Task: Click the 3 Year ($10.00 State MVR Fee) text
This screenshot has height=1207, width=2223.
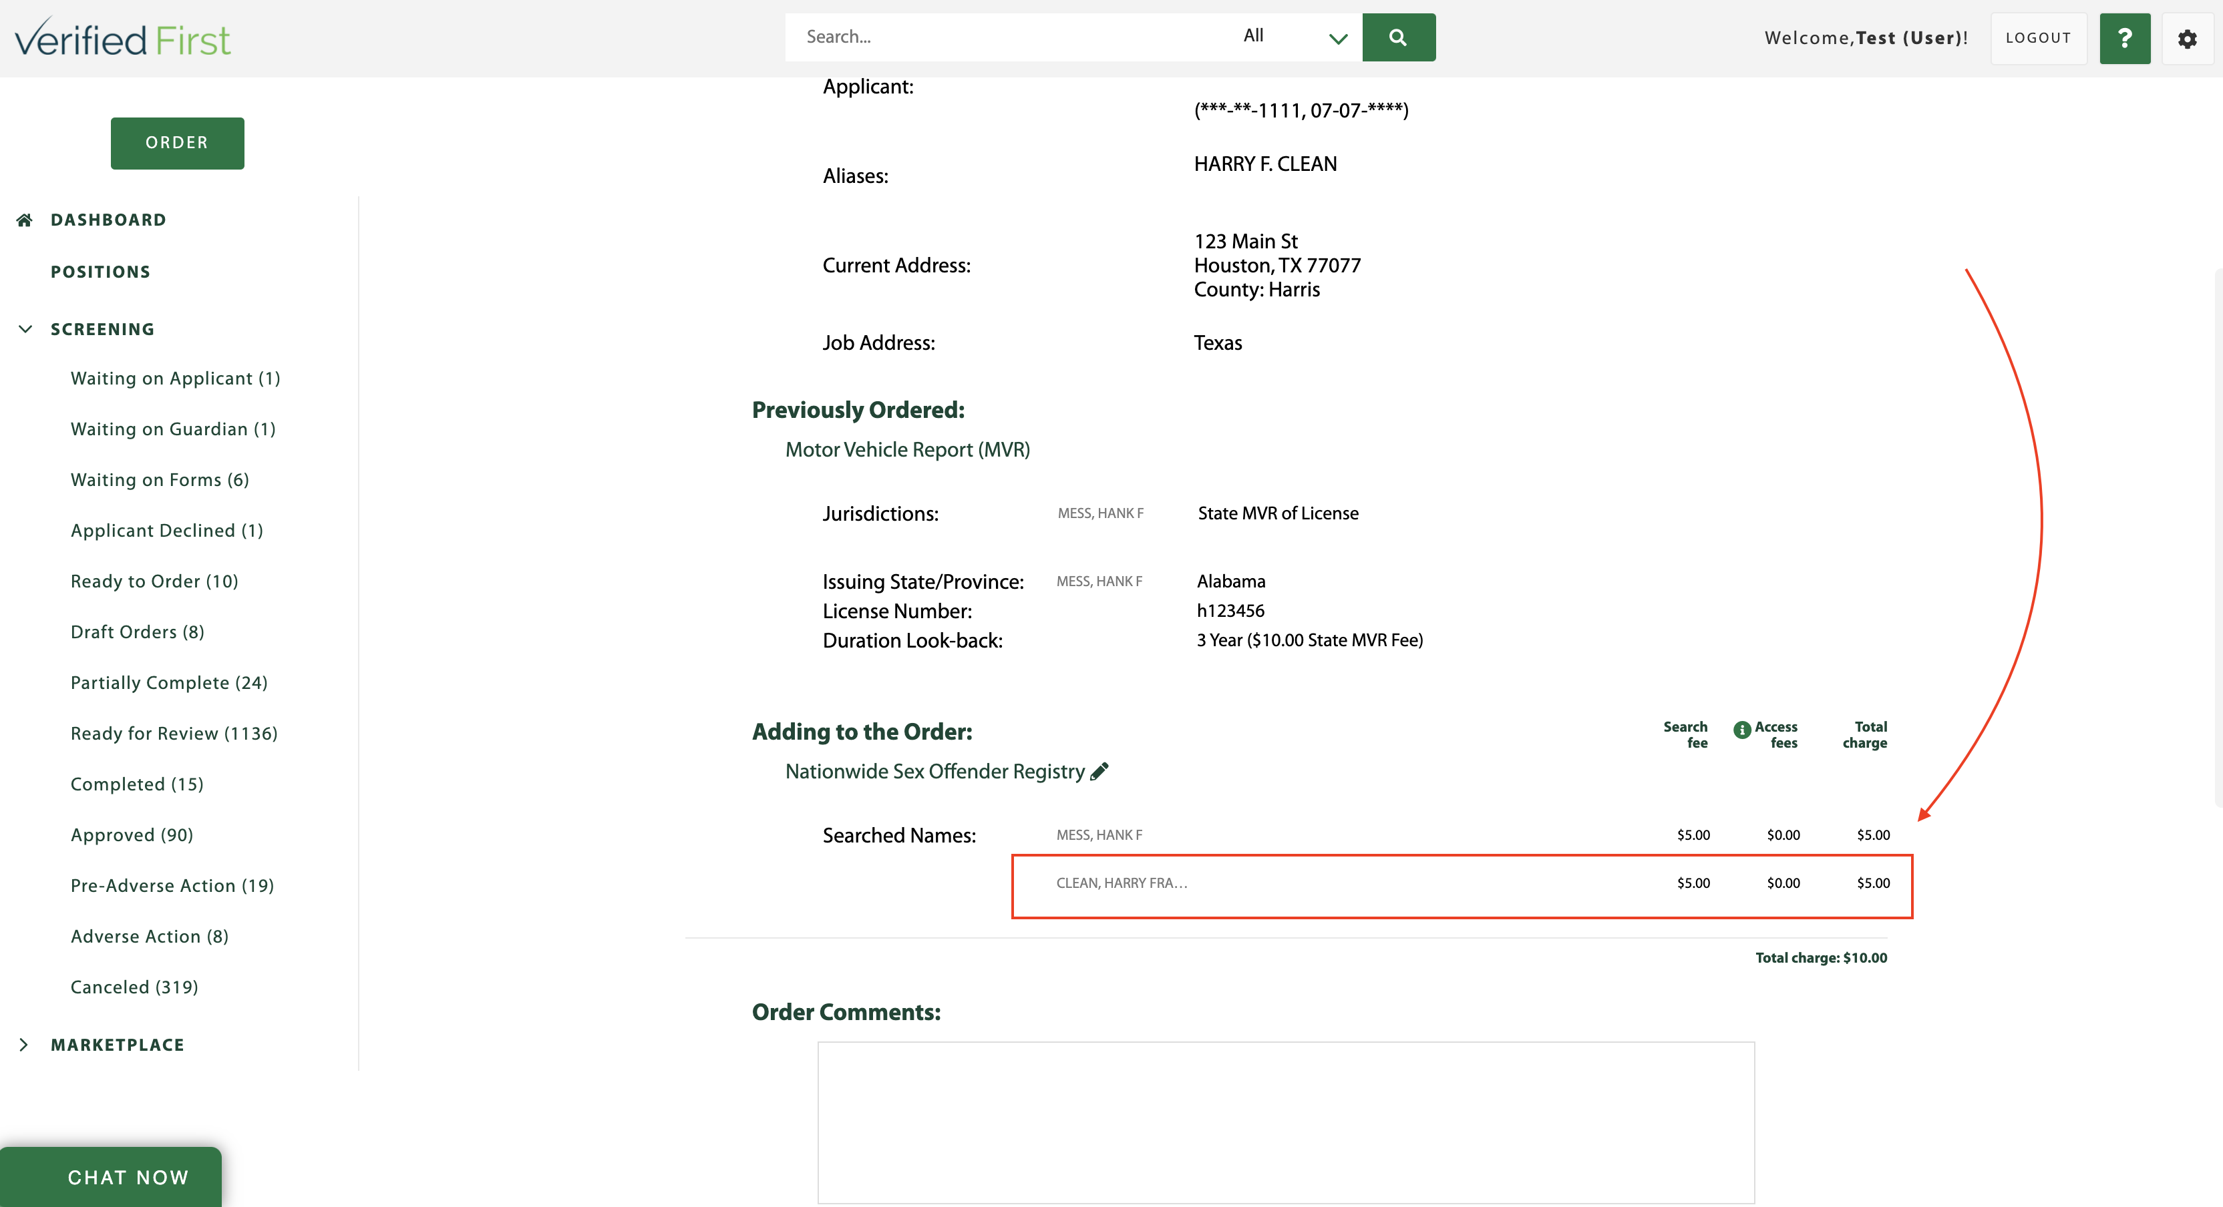Action: [1309, 640]
